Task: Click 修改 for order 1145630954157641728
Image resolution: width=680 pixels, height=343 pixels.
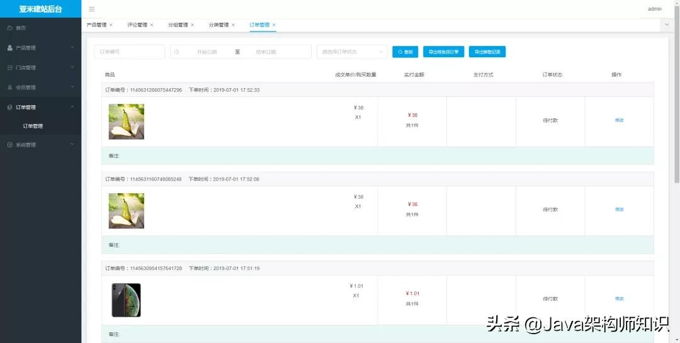Action: (620, 299)
